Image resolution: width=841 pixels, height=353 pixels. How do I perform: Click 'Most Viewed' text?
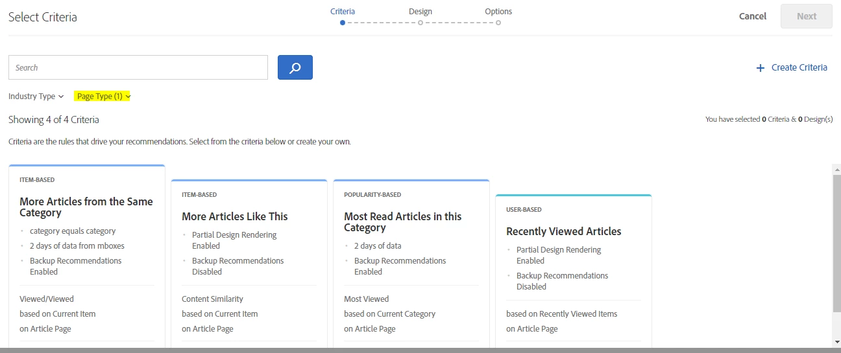click(x=366, y=299)
